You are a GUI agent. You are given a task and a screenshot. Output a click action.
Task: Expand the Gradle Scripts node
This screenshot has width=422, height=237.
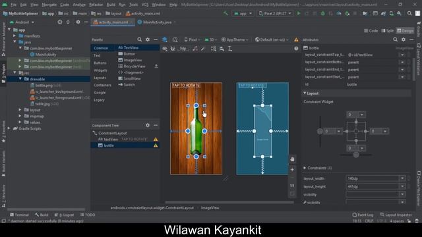pyautogui.click(x=9, y=128)
